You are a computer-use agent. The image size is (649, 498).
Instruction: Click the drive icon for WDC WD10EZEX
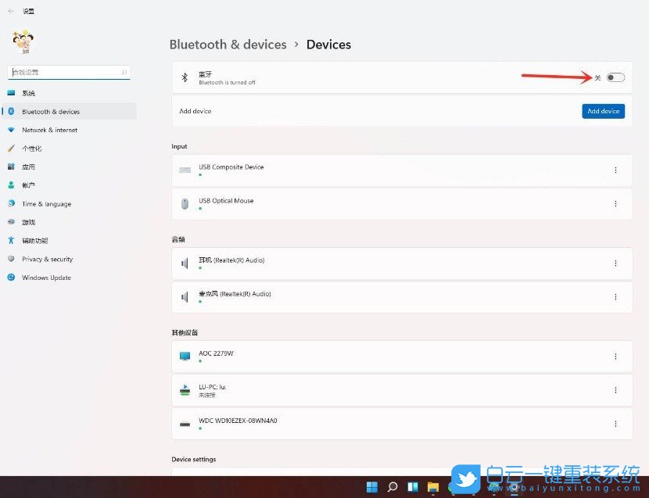coord(185,424)
